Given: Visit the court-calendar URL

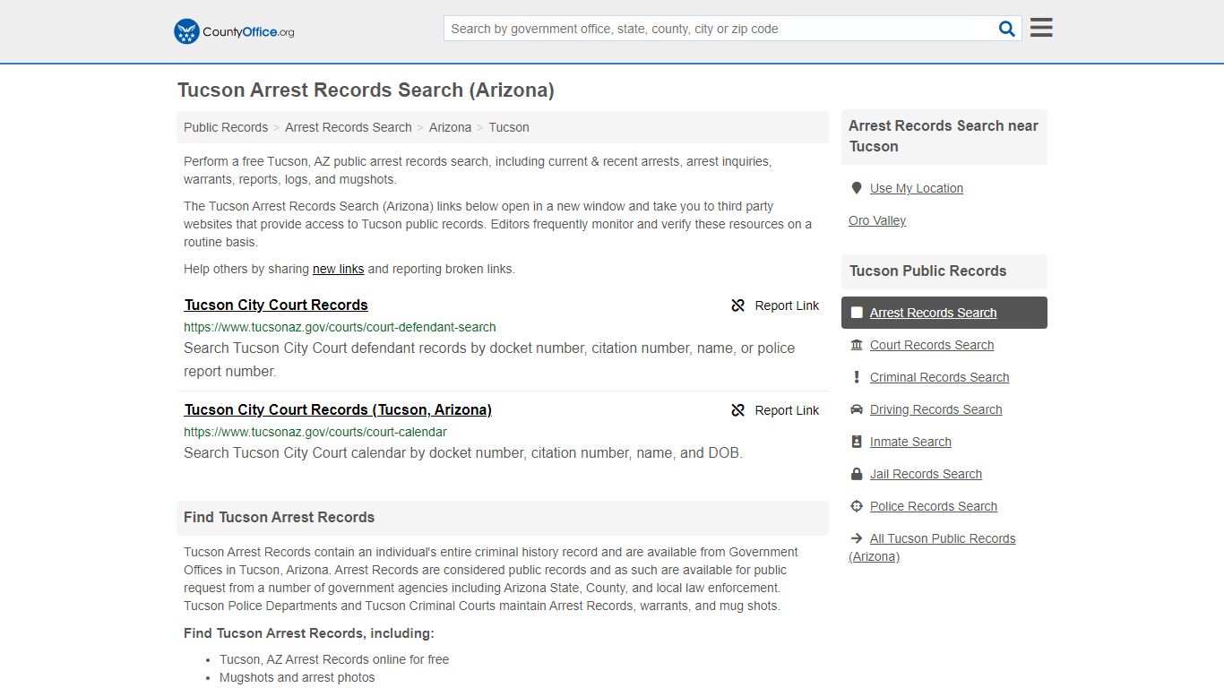Looking at the screenshot, I should click(315, 432).
